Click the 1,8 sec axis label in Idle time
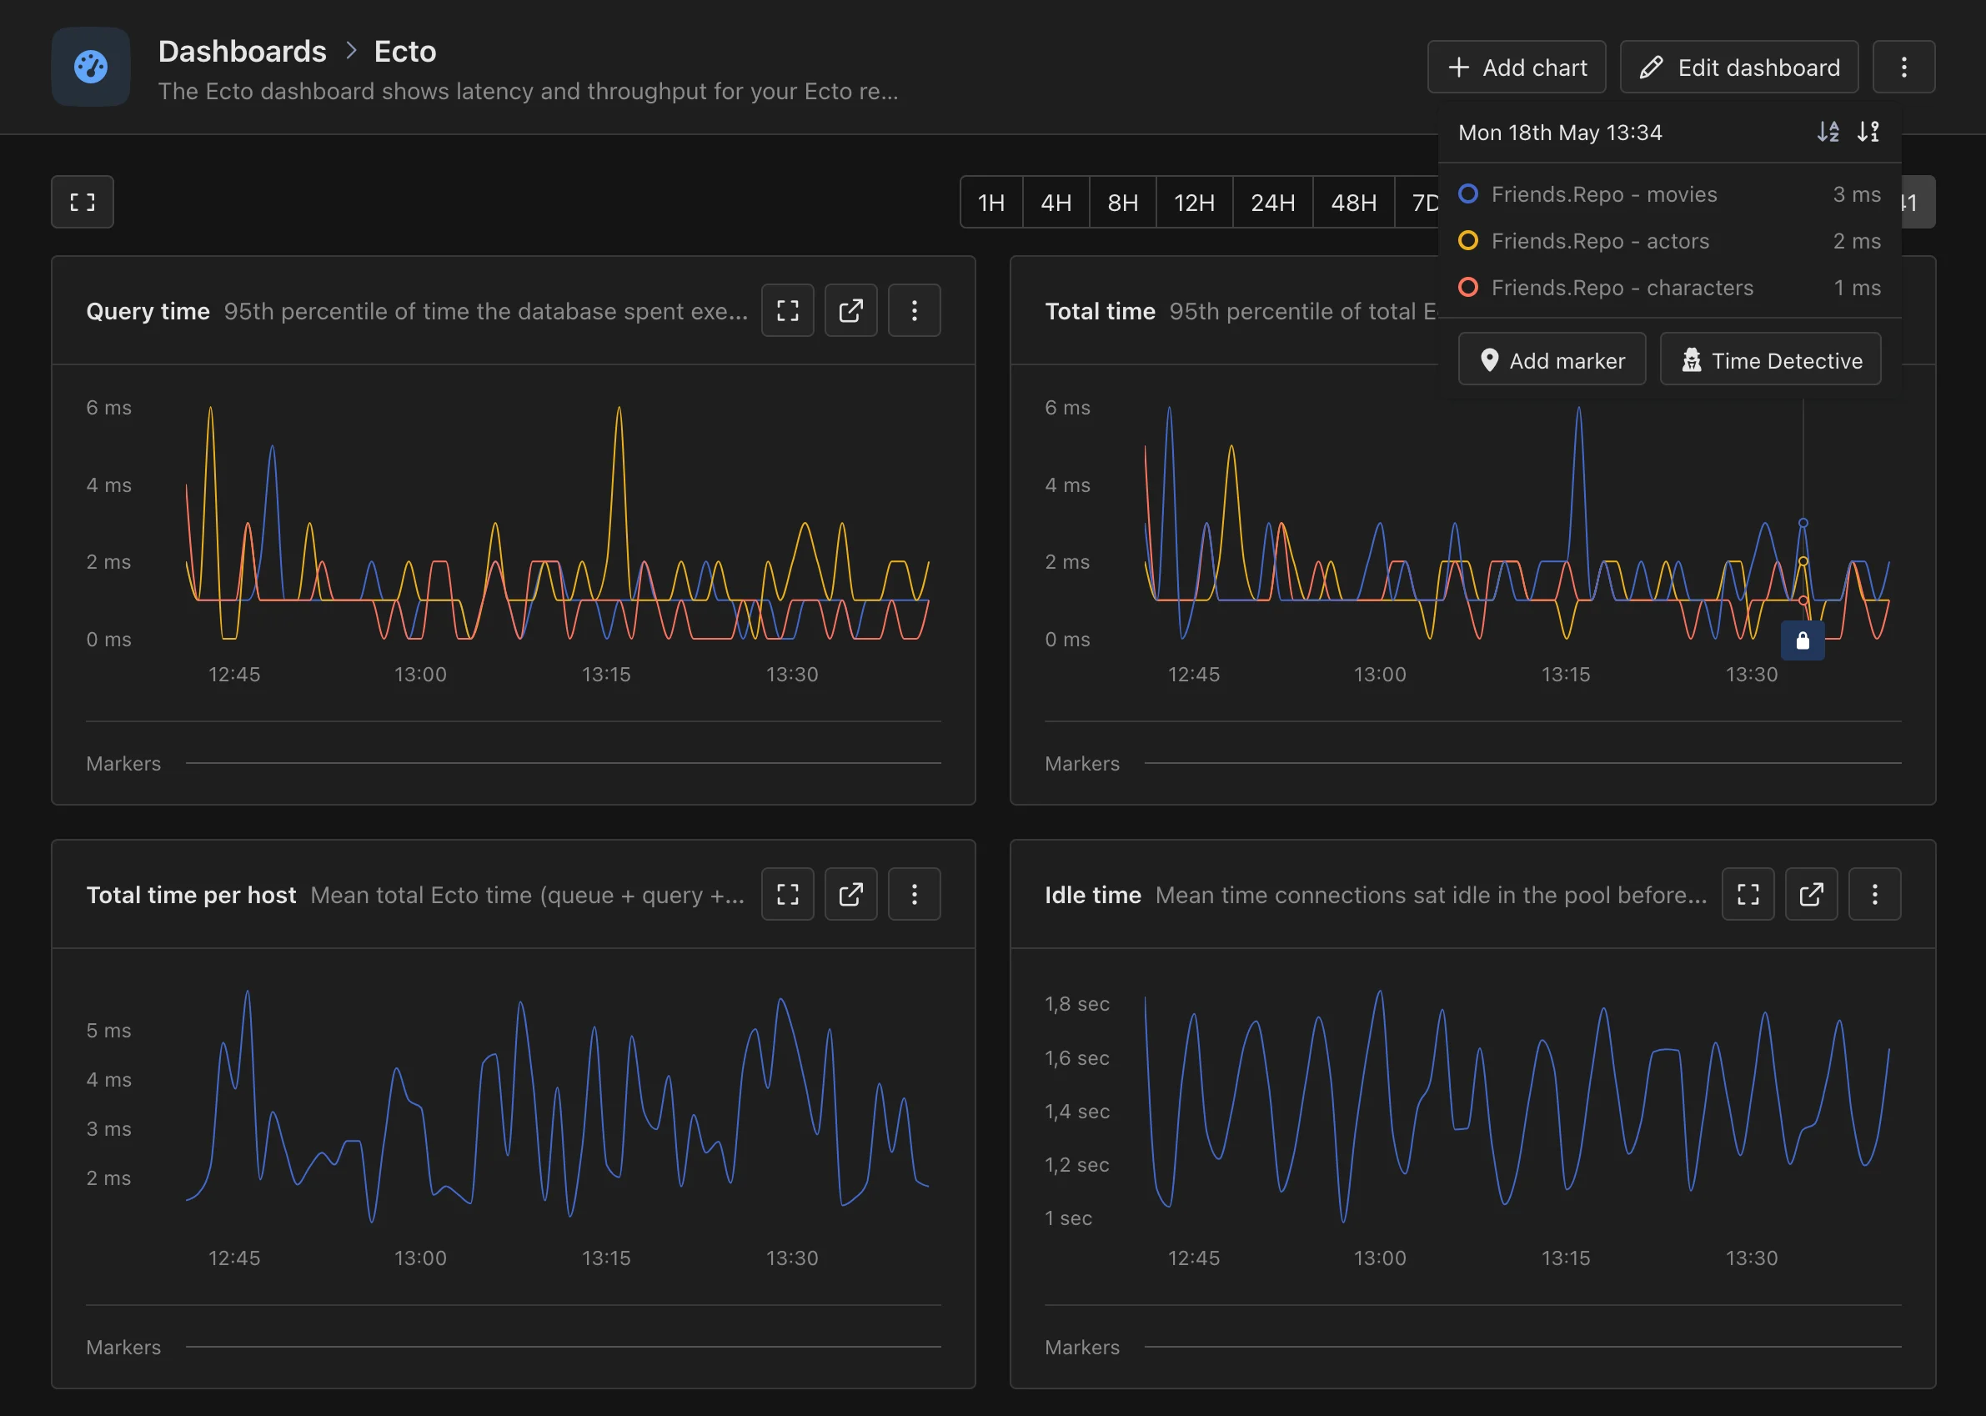The image size is (1986, 1416). [x=1076, y=1004]
